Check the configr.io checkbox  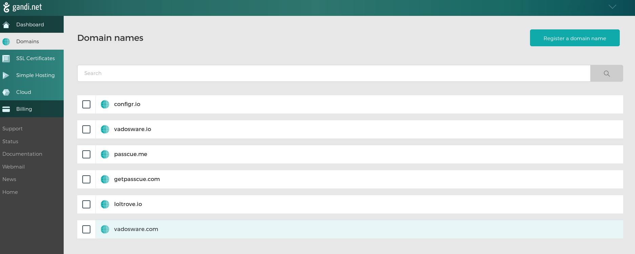(x=86, y=104)
